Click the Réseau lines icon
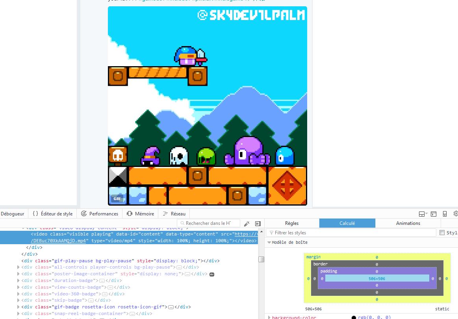458x319 pixels. click(x=165, y=213)
